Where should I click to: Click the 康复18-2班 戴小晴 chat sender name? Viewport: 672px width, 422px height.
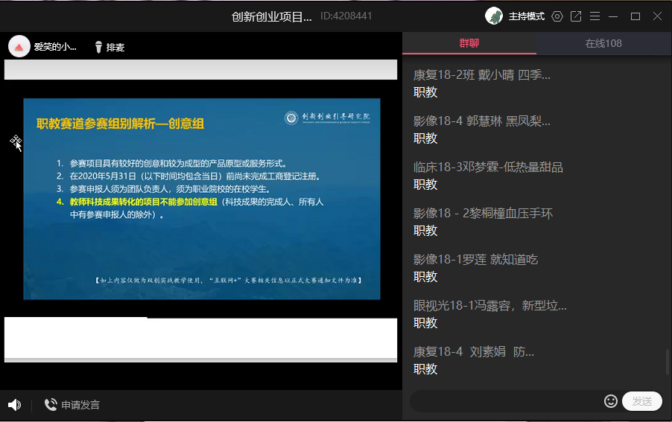tap(482, 74)
